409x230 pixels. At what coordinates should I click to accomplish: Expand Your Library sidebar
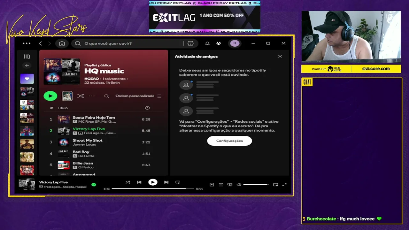click(x=27, y=57)
